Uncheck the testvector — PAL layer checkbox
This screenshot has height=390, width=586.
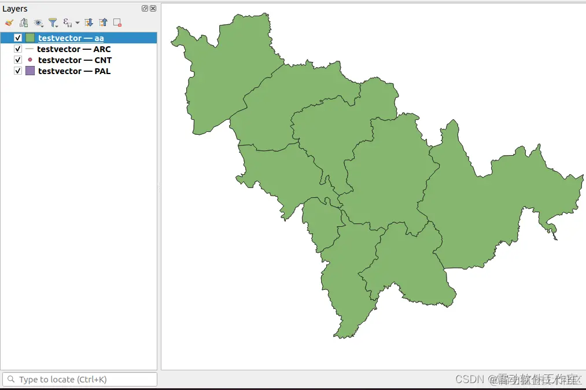(x=17, y=71)
